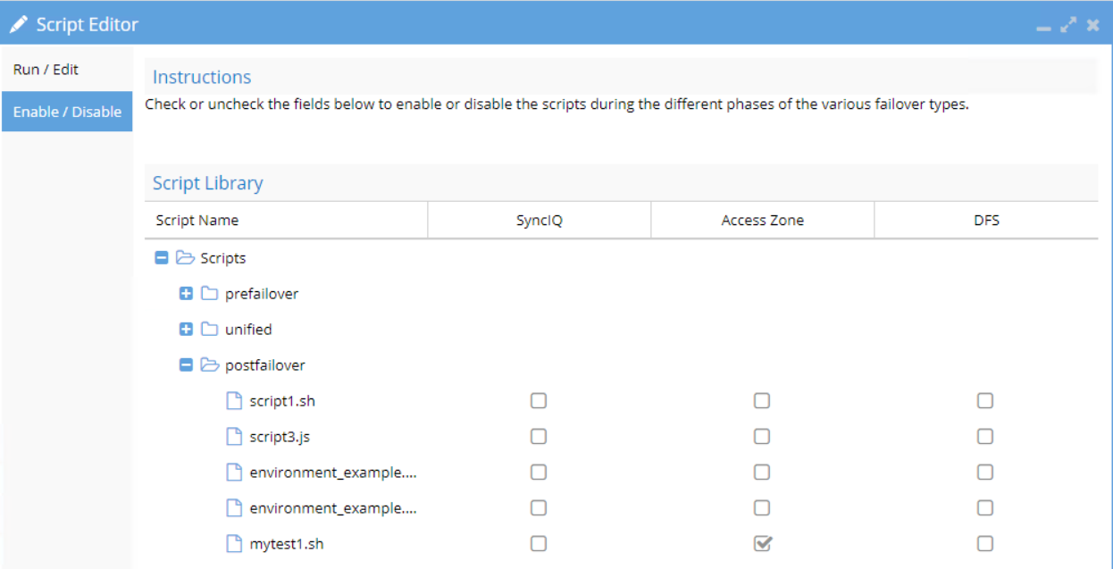Uncheck Access Zone for mytest1.sh
1113x569 pixels.
[762, 543]
